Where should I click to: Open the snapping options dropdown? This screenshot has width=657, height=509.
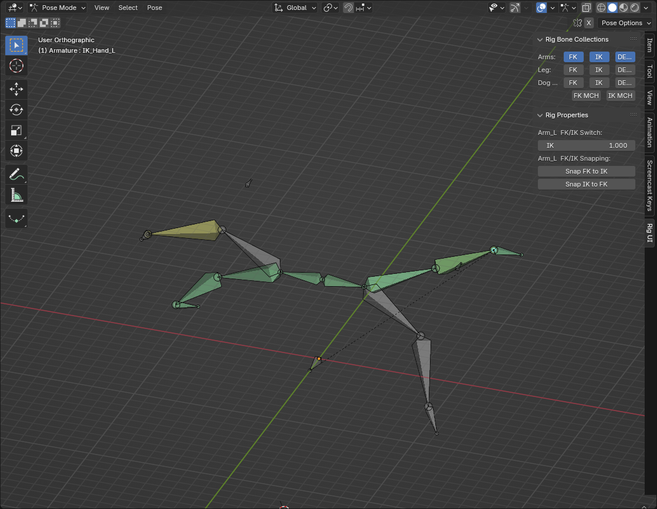point(363,8)
